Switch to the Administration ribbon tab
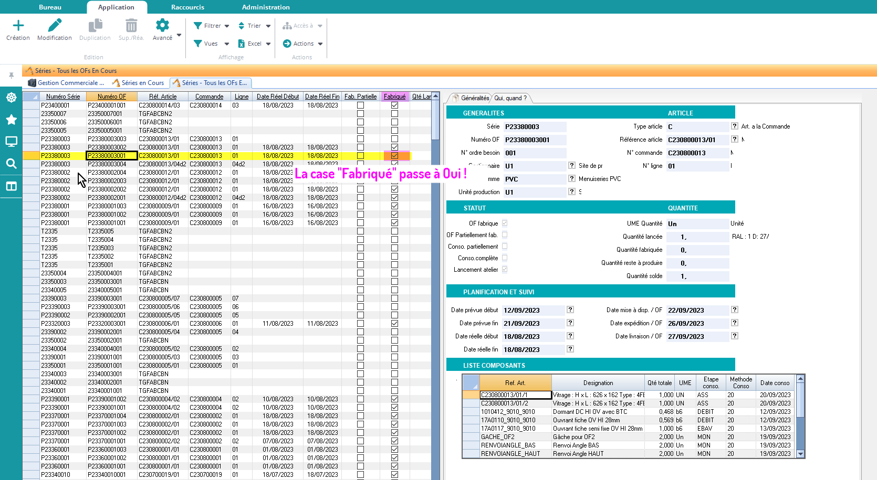The width and height of the screenshot is (877, 480). [x=265, y=7]
